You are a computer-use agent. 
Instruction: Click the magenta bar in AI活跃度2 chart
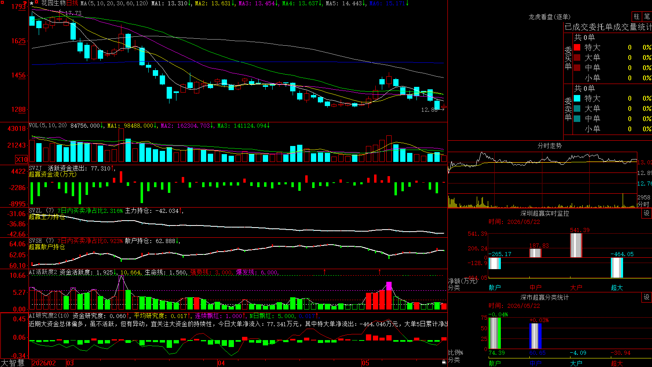(x=389, y=286)
